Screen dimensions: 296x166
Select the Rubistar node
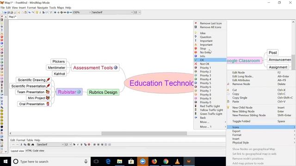(x=69, y=92)
